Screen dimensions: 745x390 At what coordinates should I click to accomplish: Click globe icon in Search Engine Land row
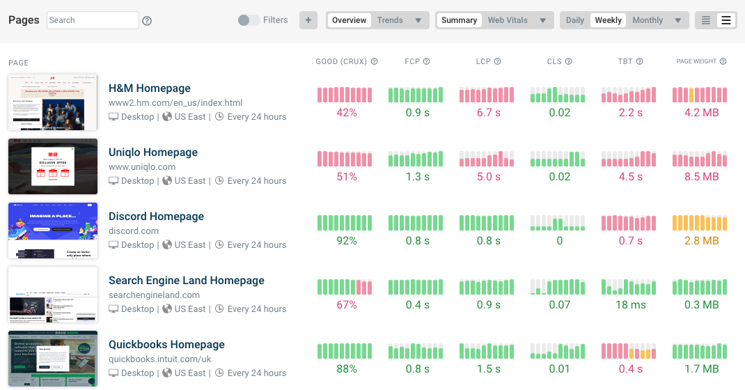point(167,309)
